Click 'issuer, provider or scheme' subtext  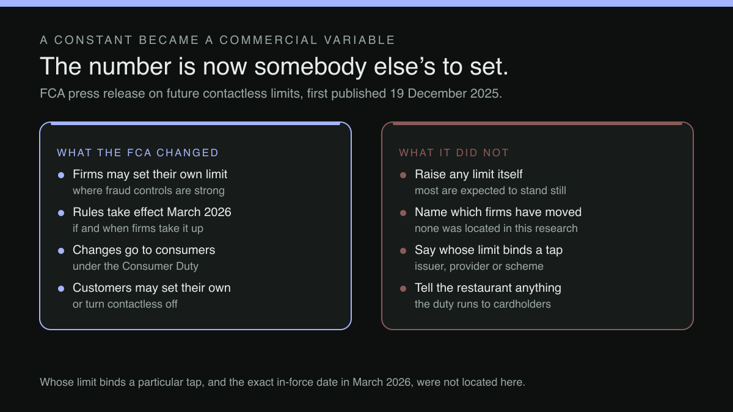[479, 266]
